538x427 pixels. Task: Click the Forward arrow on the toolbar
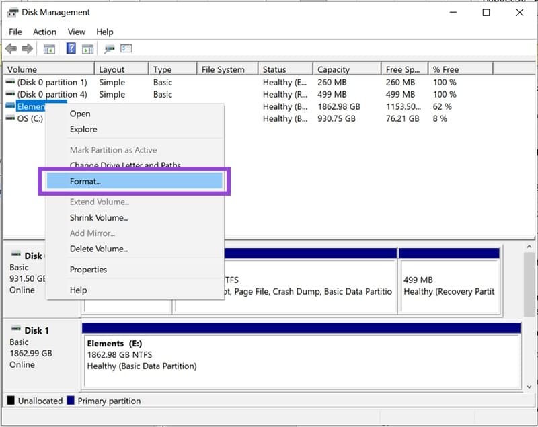(x=26, y=48)
